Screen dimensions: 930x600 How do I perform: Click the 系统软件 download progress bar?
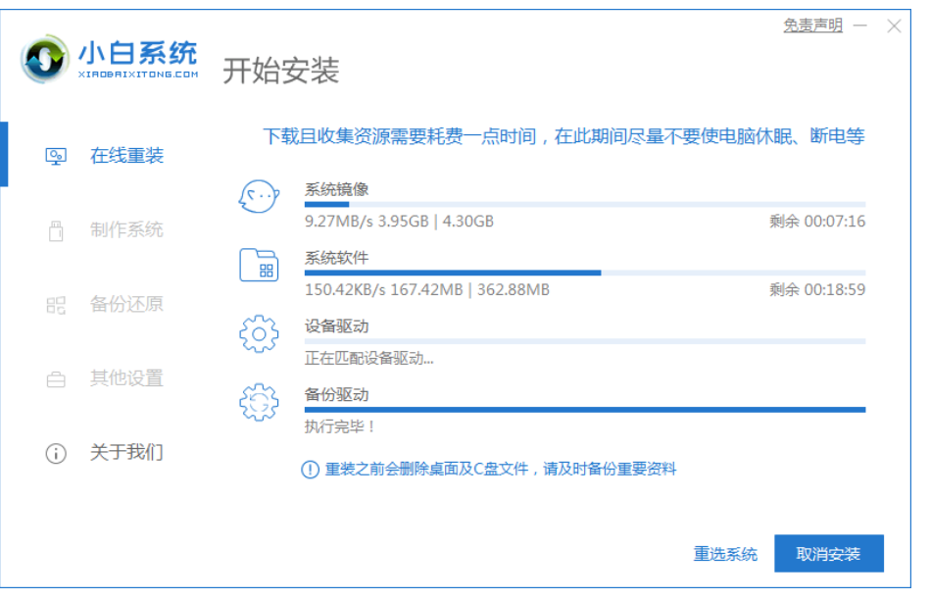(x=584, y=273)
